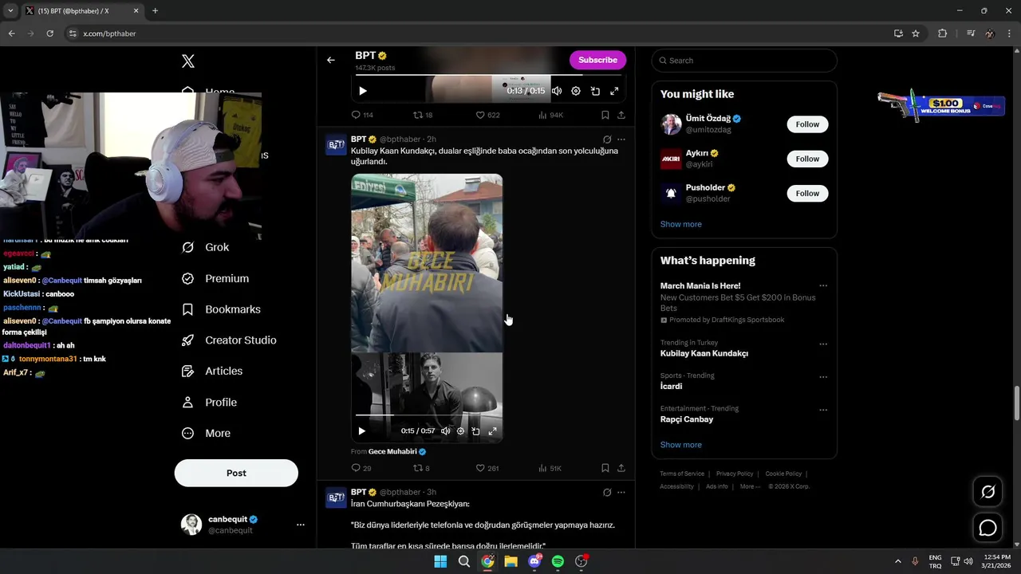Bookmark the post with 261 likes
Image resolution: width=1021 pixels, height=574 pixels.
[605, 468]
